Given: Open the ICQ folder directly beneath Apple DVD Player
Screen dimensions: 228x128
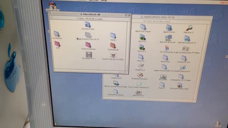Looking at the screenshot, I should (x=142, y=37).
